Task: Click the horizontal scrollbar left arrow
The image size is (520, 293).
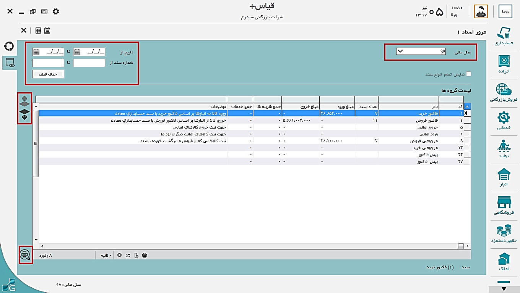Action: [42, 246]
